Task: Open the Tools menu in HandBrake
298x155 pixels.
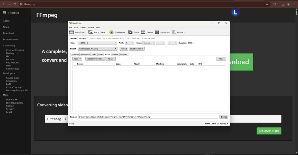Action: (x=76, y=27)
